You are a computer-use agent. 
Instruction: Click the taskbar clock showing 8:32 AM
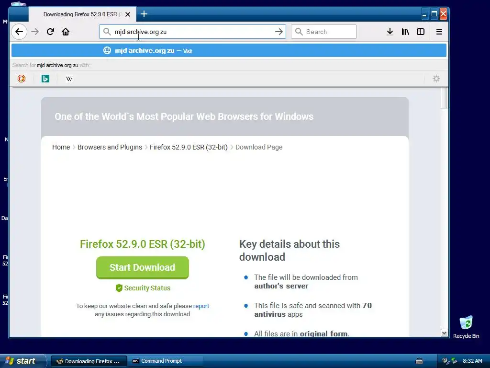tap(472, 361)
